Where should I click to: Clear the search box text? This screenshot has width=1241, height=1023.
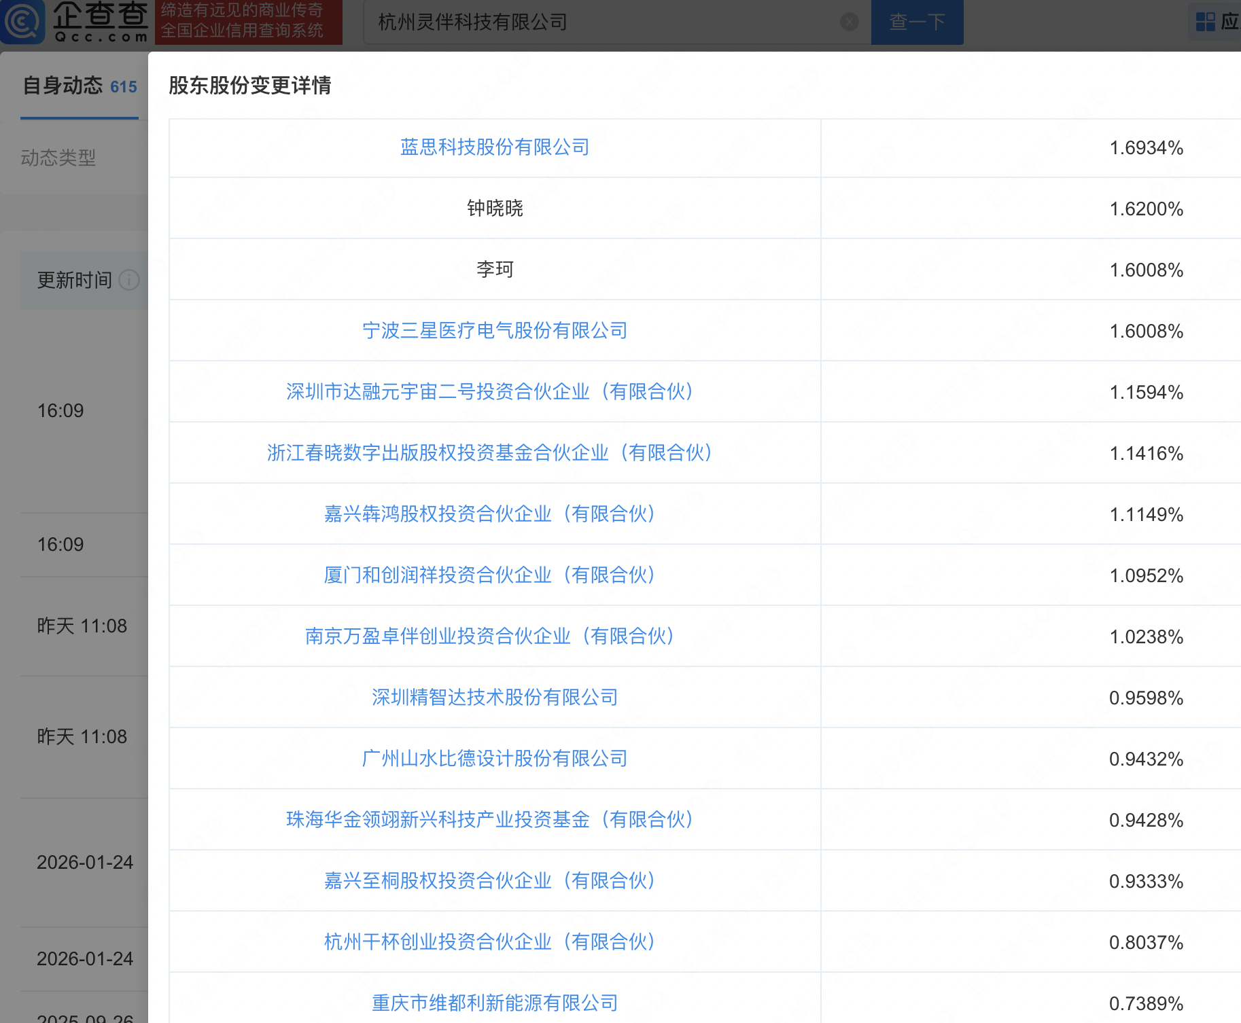pos(849,22)
